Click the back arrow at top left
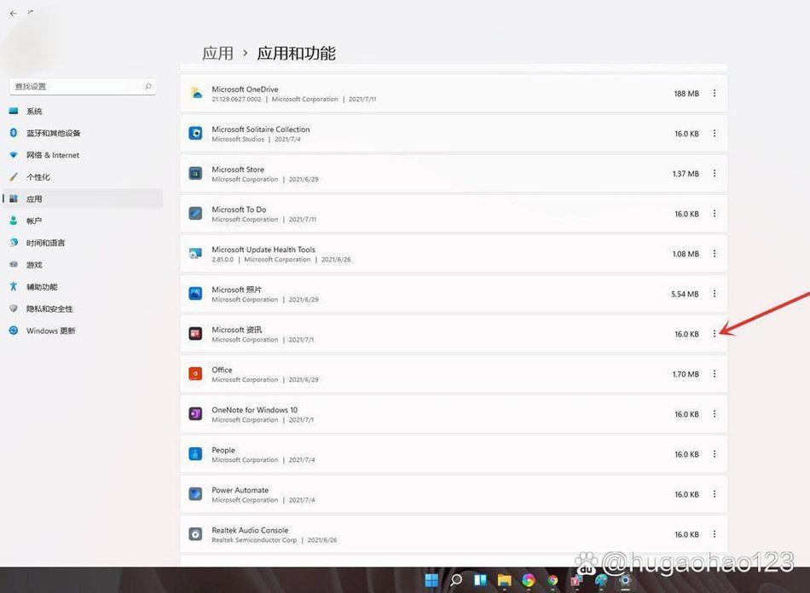810x593 pixels. pyautogui.click(x=12, y=14)
